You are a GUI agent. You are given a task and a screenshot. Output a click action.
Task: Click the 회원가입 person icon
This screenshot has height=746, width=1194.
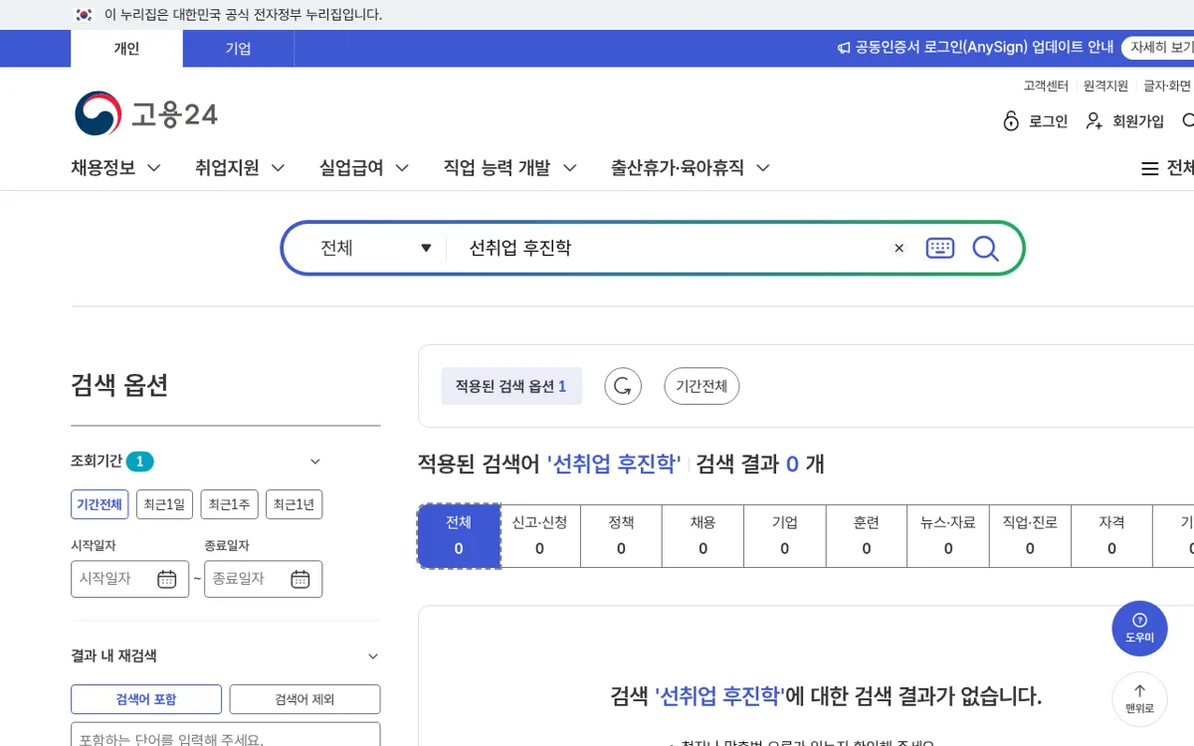[x=1094, y=121]
